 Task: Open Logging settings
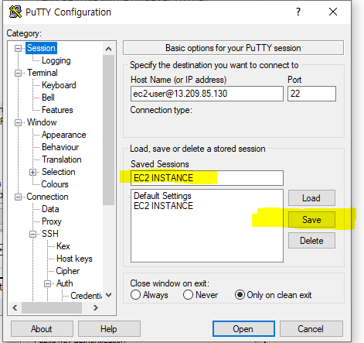click(56, 60)
